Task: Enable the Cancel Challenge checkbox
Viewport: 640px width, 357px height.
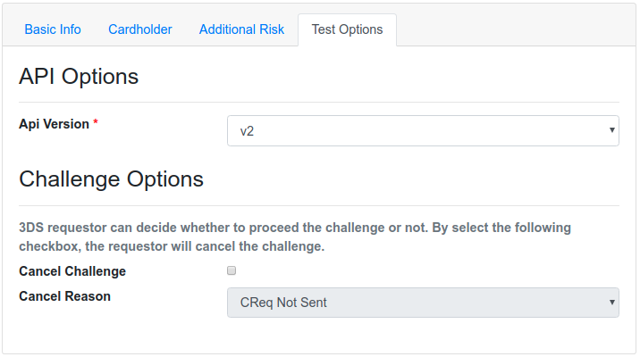Action: [x=232, y=270]
